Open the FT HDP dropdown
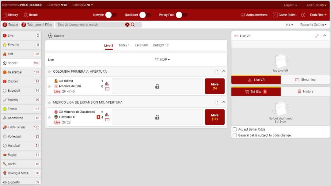The width and height of the screenshot is (331, 186). click(x=162, y=59)
